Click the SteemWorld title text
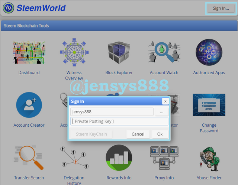Screen dimensions: 238x185 click(x=41, y=8)
